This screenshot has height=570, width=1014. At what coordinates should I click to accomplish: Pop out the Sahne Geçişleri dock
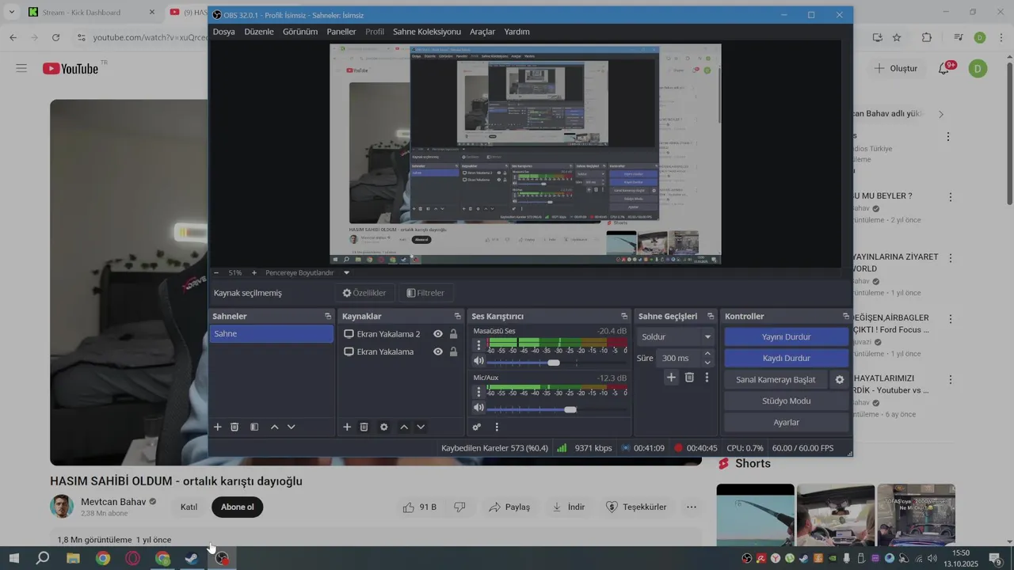(711, 317)
